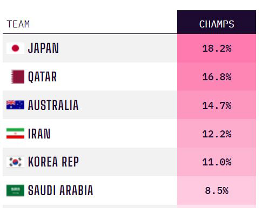Click the Qatar flag icon
Image resolution: width=262 pixels, height=208 pixels.
coord(18,77)
